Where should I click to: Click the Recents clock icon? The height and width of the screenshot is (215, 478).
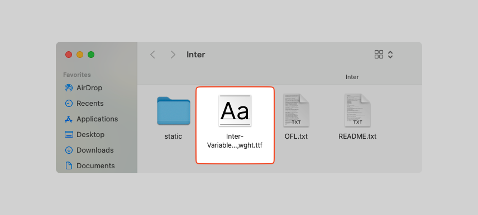69,104
